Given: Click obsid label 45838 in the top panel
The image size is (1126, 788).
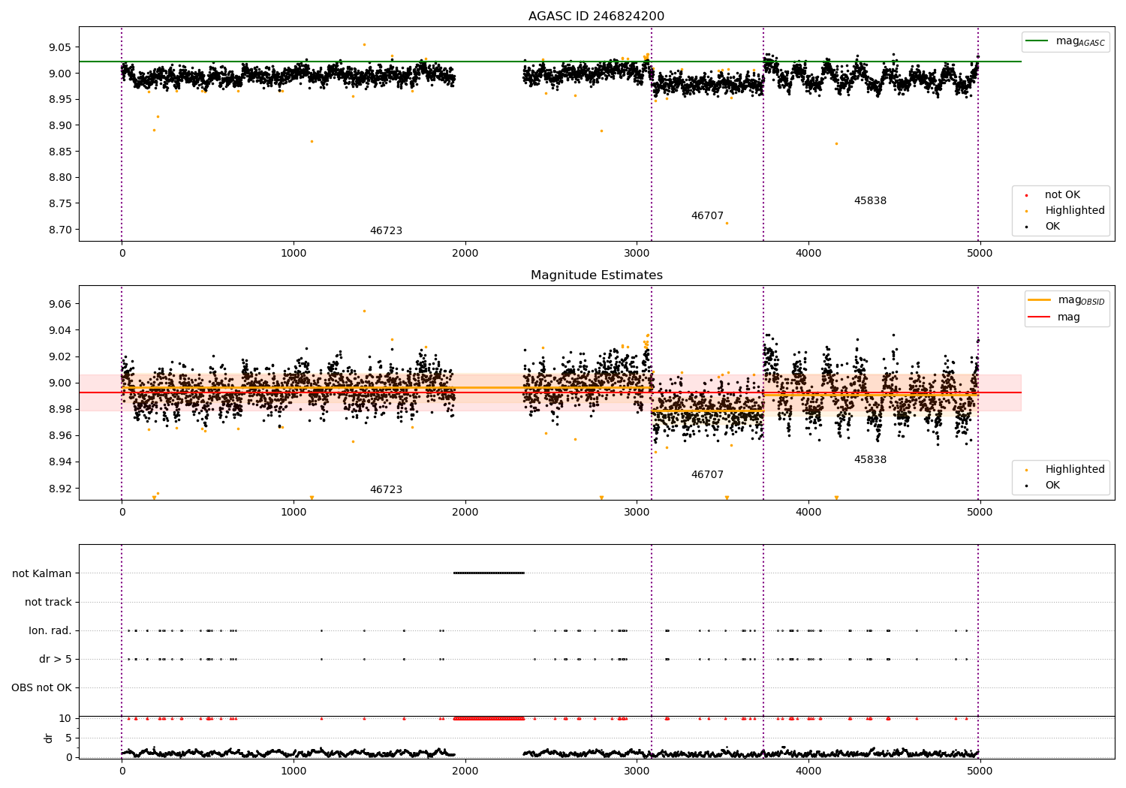Looking at the screenshot, I should point(870,201).
